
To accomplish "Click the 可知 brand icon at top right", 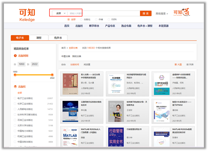I will pos(182,12).
